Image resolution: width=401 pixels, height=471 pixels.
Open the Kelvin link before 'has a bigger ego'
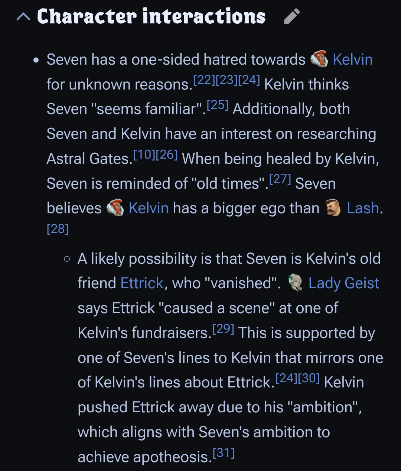[x=149, y=208]
